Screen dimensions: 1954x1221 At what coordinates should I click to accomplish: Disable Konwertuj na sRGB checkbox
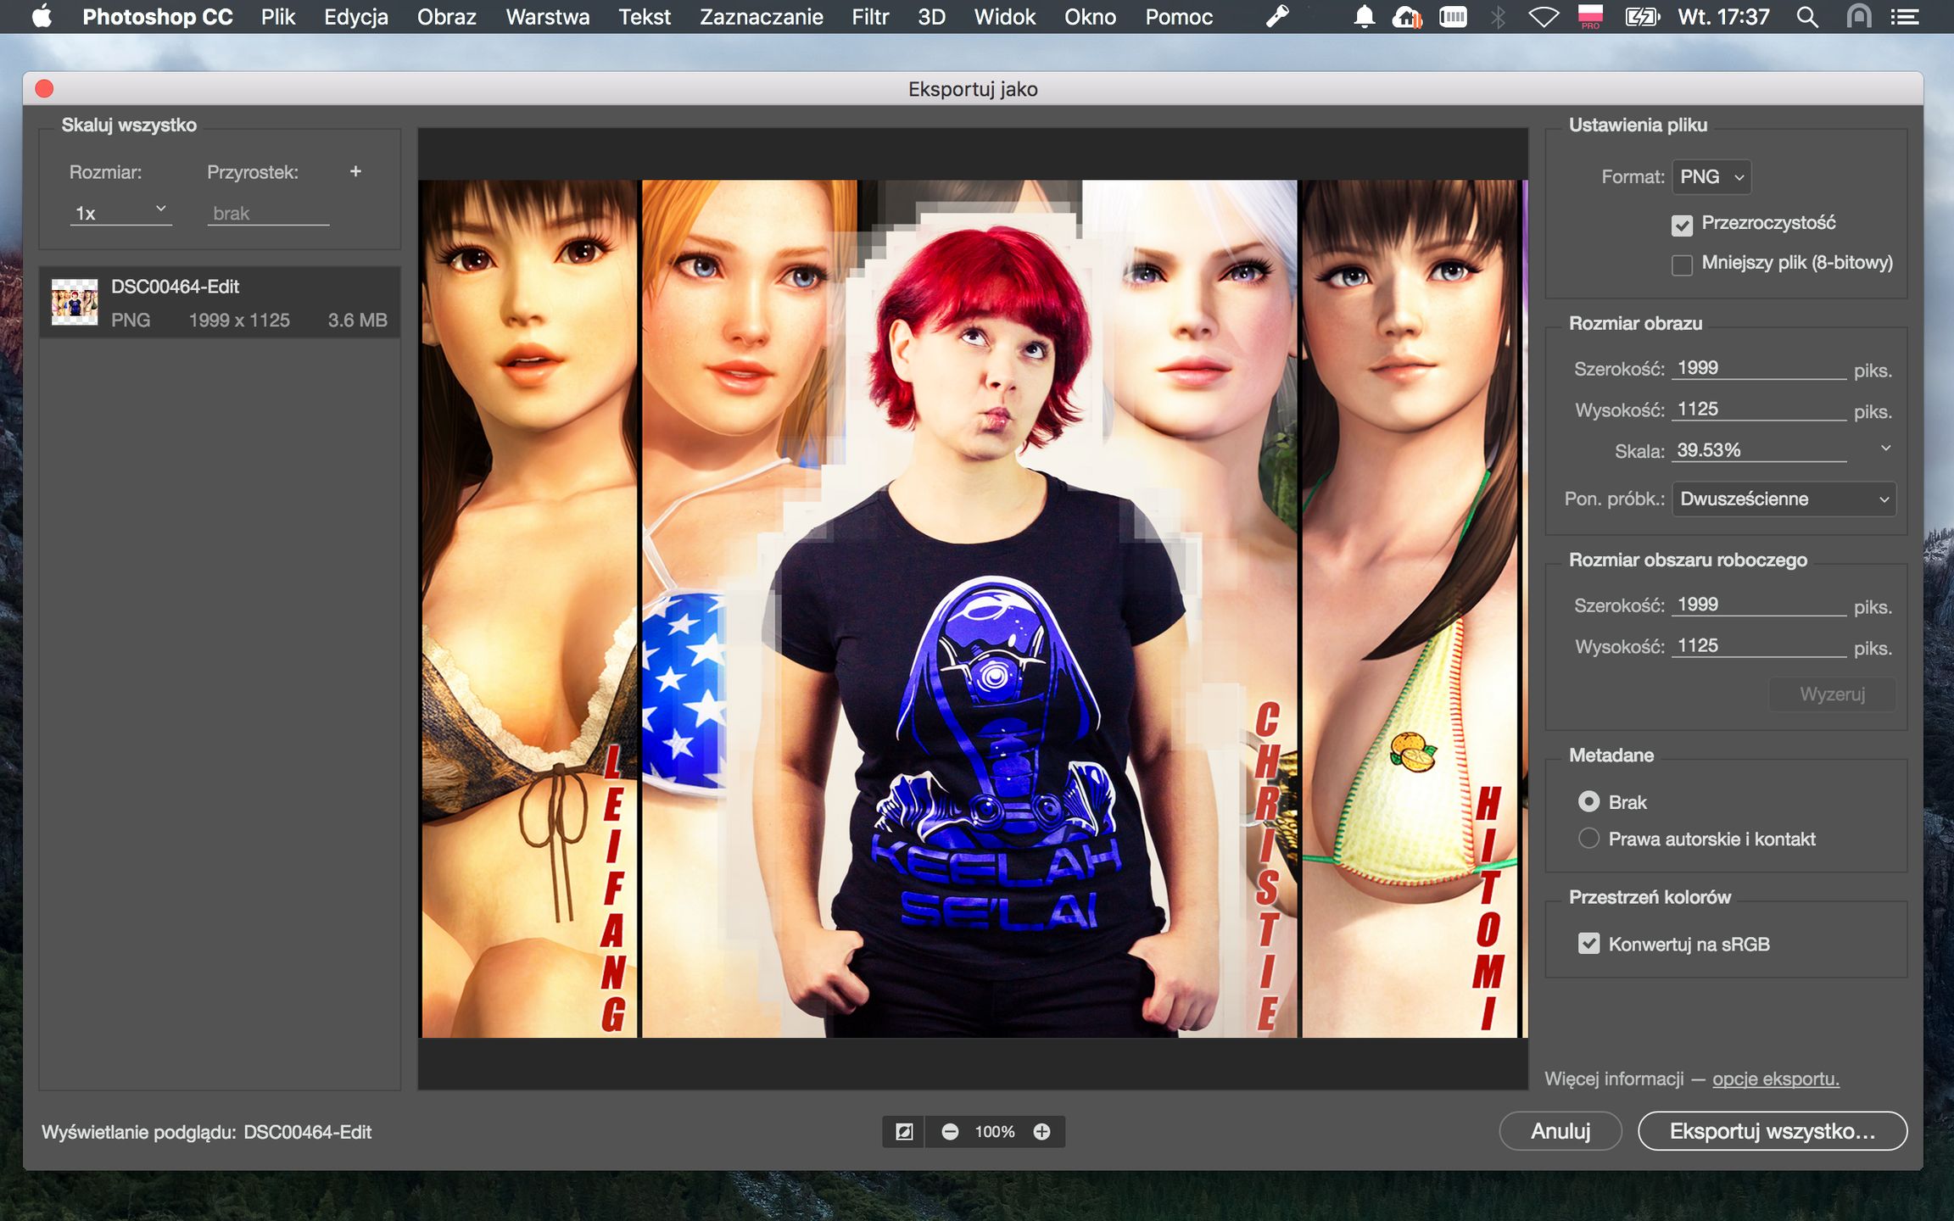(1588, 944)
